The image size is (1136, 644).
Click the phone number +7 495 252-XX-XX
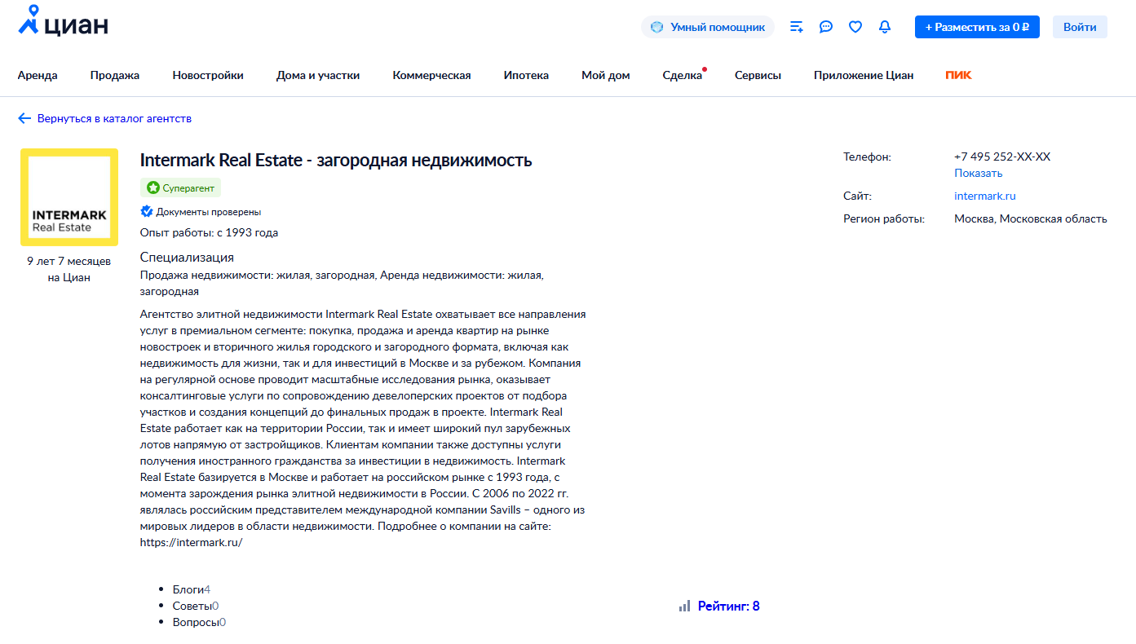pyautogui.click(x=1002, y=157)
